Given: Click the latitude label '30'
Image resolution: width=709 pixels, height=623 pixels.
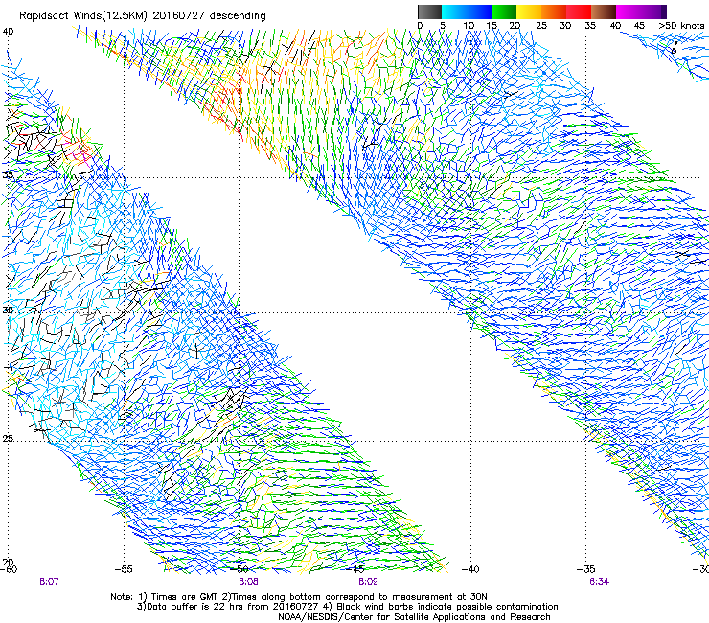Looking at the screenshot, I should coord(8,311).
